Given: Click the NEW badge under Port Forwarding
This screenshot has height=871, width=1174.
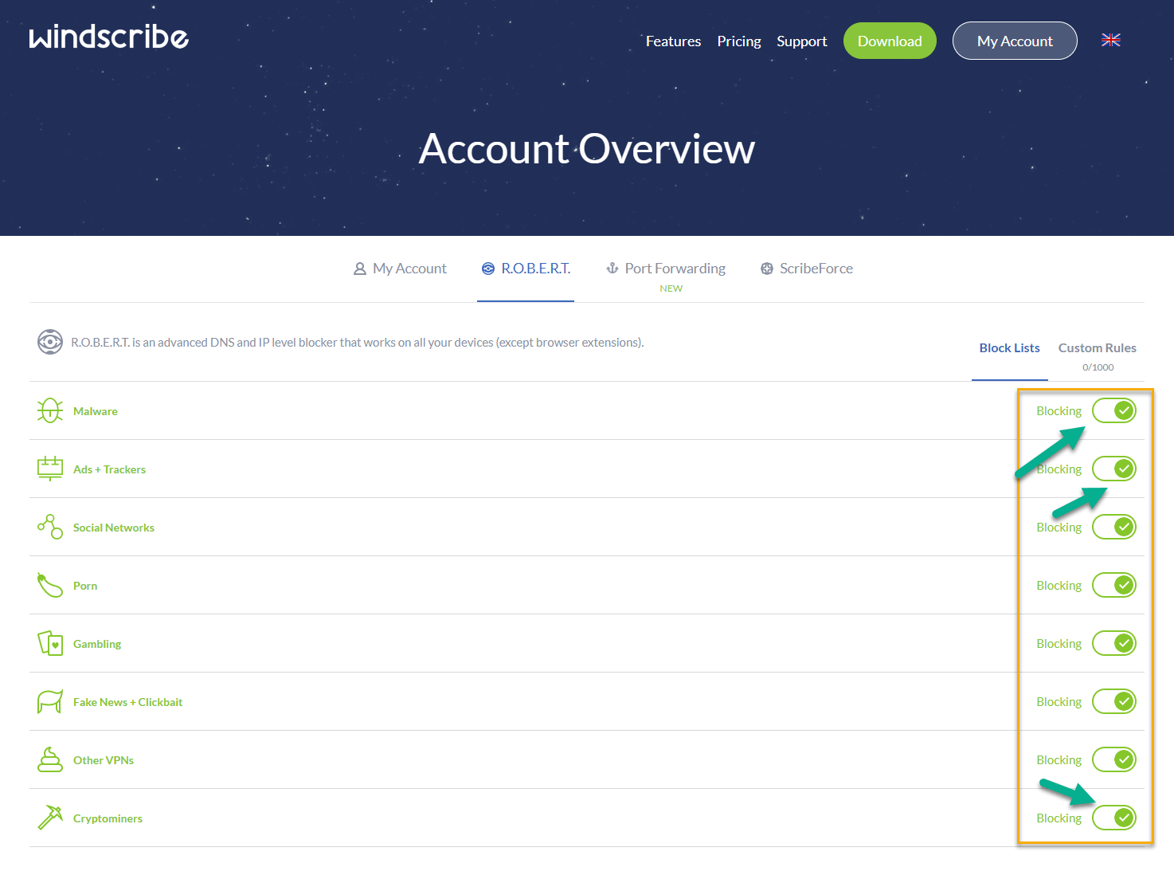Looking at the screenshot, I should (x=671, y=288).
